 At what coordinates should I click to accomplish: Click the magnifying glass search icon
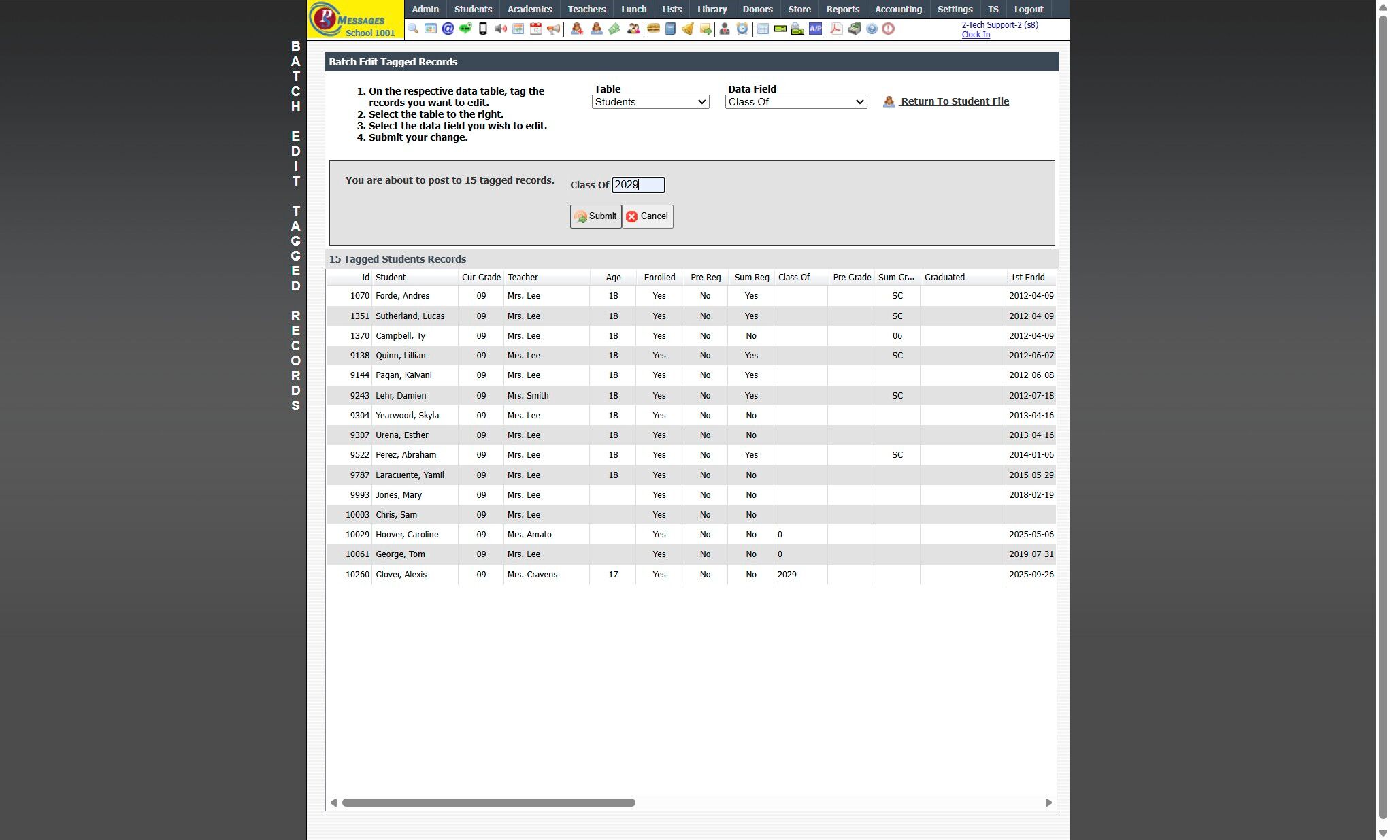[413, 29]
